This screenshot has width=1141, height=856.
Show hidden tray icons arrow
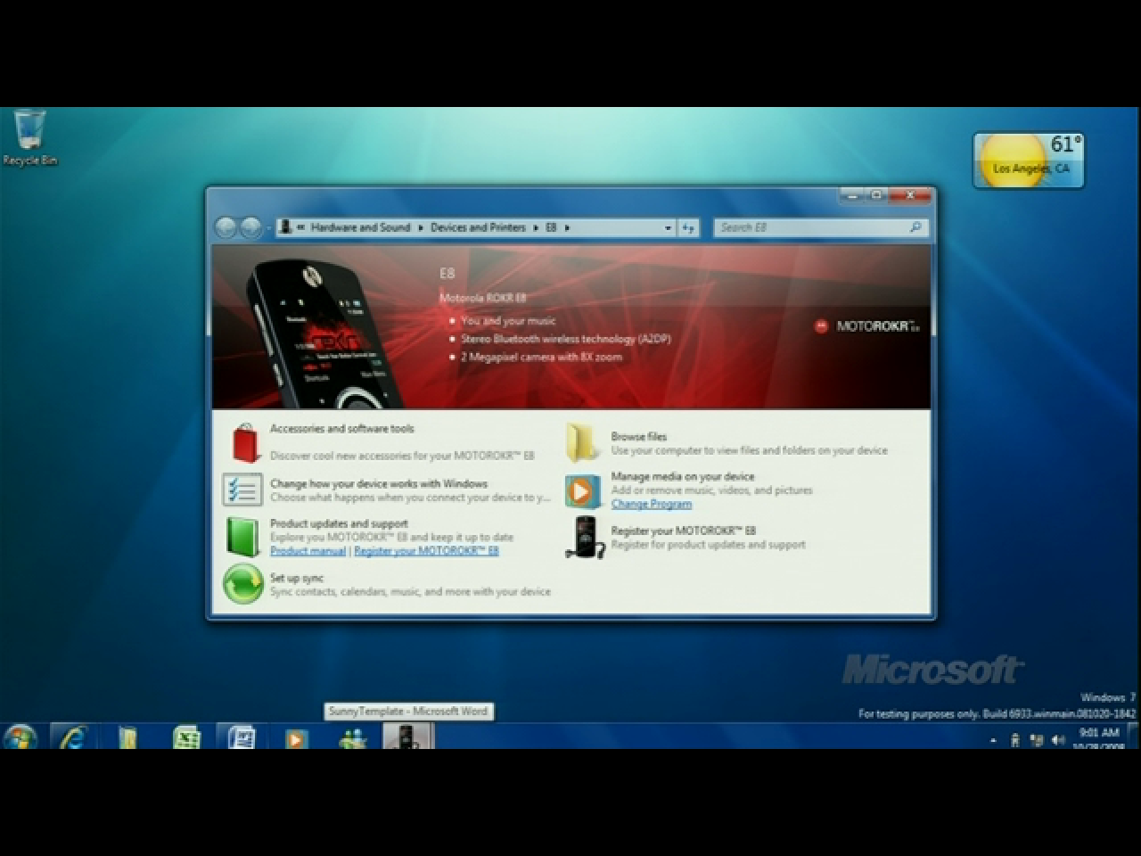click(x=993, y=741)
